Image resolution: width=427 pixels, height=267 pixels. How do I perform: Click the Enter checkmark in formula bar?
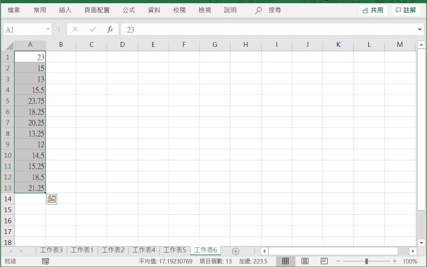point(93,30)
